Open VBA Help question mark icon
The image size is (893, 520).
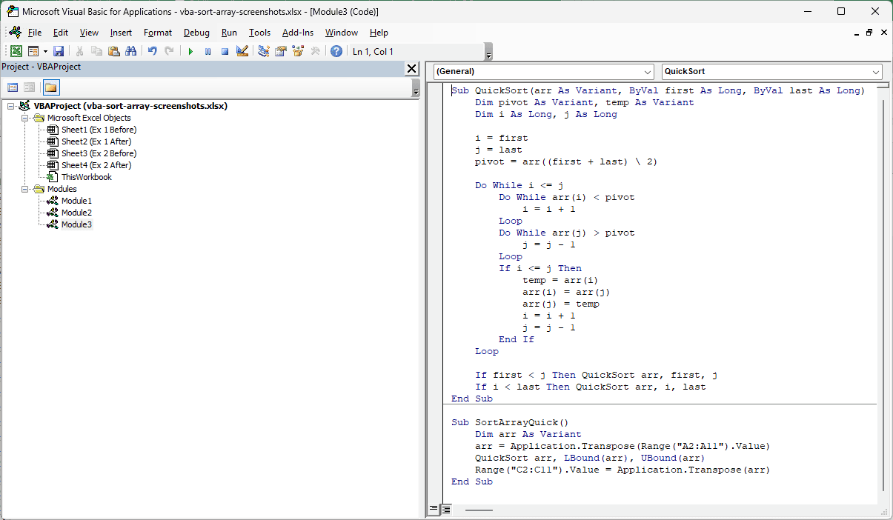tap(336, 51)
